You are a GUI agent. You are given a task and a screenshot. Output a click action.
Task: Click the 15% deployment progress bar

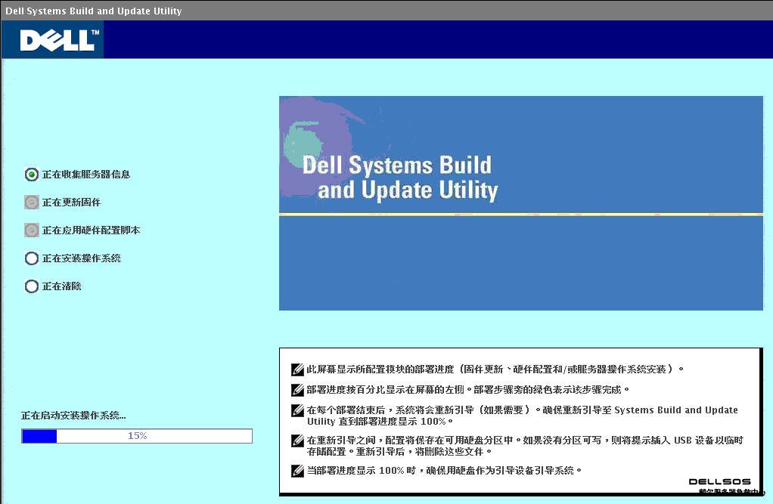pos(137,436)
